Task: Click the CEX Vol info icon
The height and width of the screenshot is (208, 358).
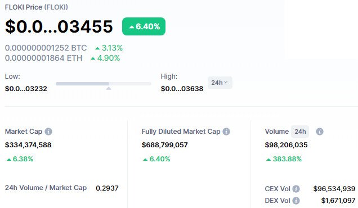Action: [x=296, y=189]
